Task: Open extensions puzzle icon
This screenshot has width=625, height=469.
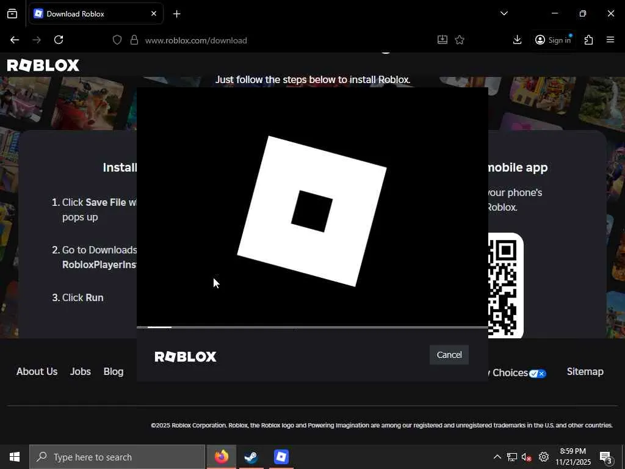Action: [588, 40]
